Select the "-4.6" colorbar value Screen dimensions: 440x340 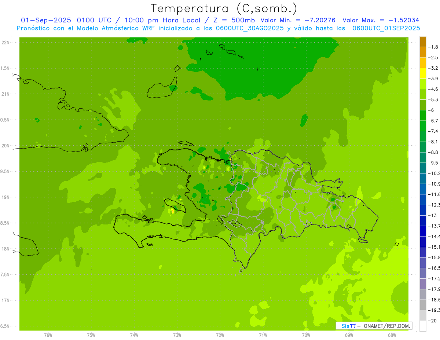(433, 89)
